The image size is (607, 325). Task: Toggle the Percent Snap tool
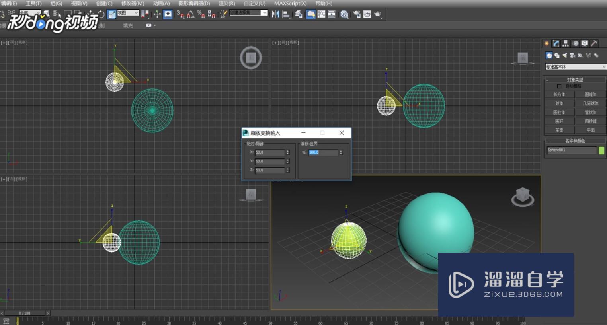[201, 14]
